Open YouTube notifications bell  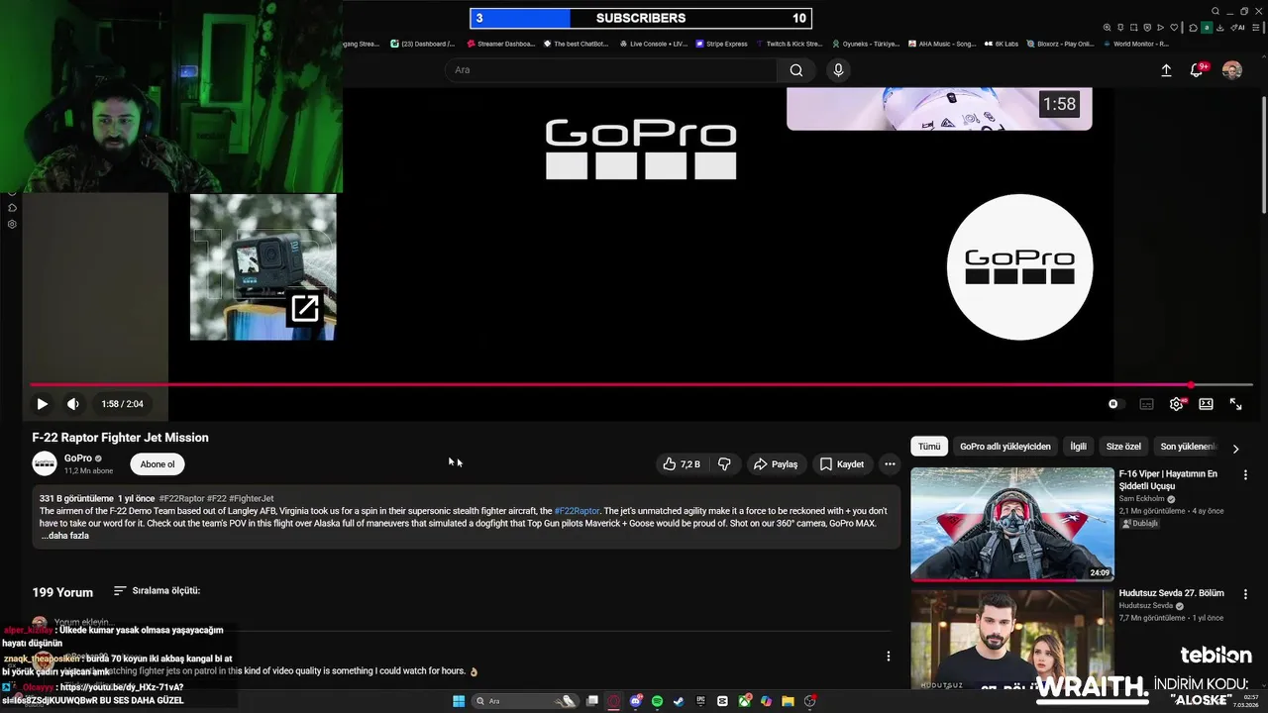pyautogui.click(x=1197, y=70)
